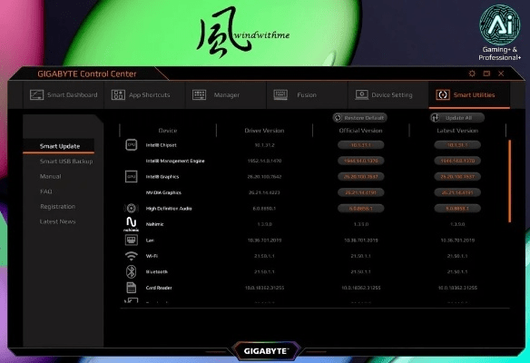Click the Lan device name text
This screenshot has width=530, height=363.
coord(150,240)
